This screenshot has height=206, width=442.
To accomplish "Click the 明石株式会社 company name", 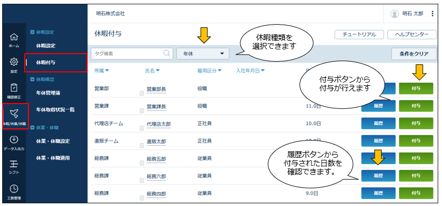I will 110,13.
